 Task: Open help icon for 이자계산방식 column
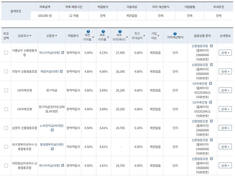[x=175, y=34]
